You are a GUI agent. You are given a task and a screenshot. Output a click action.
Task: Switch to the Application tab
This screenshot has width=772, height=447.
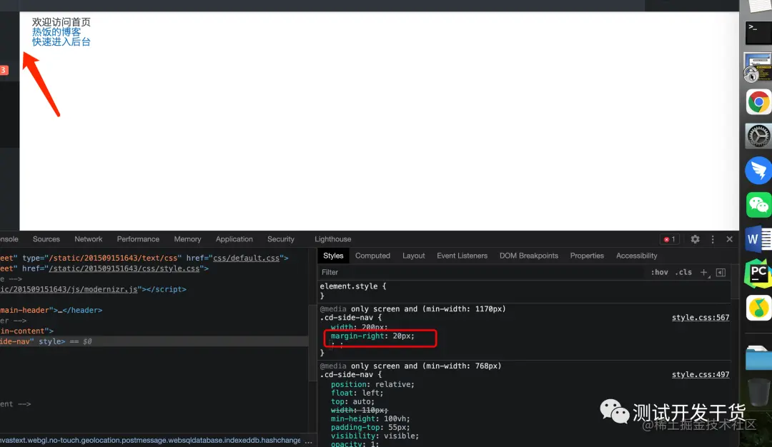(x=234, y=239)
